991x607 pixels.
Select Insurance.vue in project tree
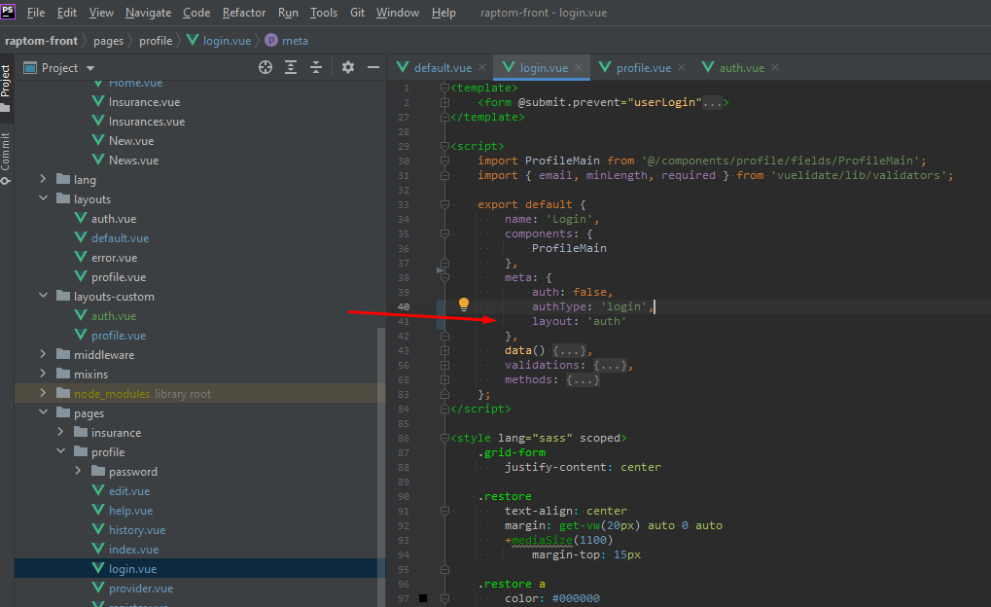coord(144,102)
